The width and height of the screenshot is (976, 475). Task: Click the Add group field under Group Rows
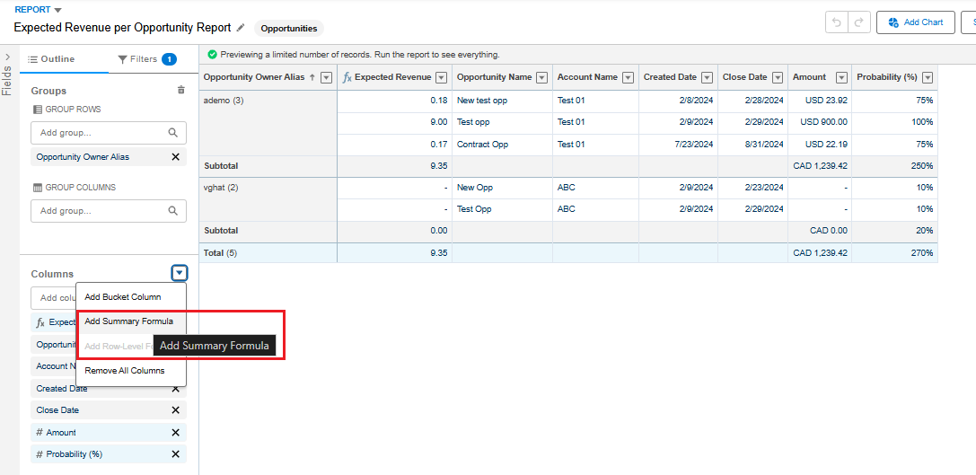click(99, 133)
